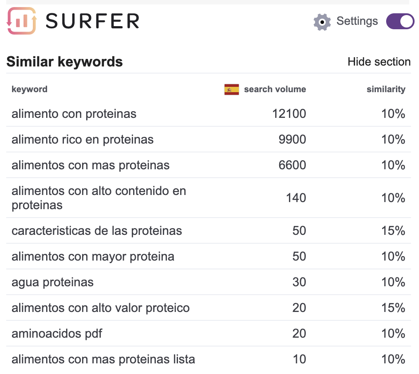The width and height of the screenshot is (419, 374).
Task: Toggle the purple Surfer switch off
Action: (x=400, y=21)
